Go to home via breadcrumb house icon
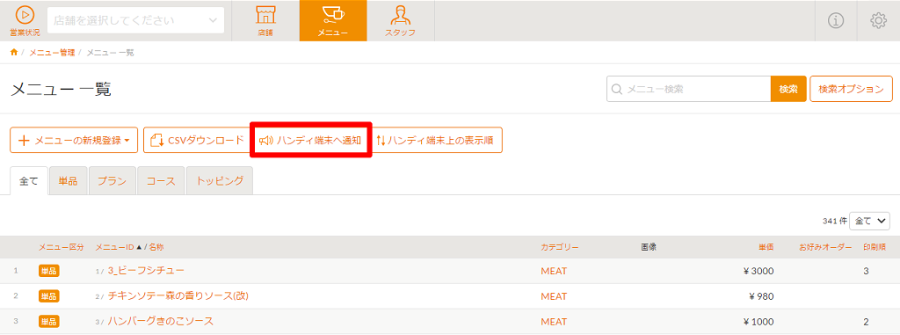900x335 pixels. click(14, 52)
